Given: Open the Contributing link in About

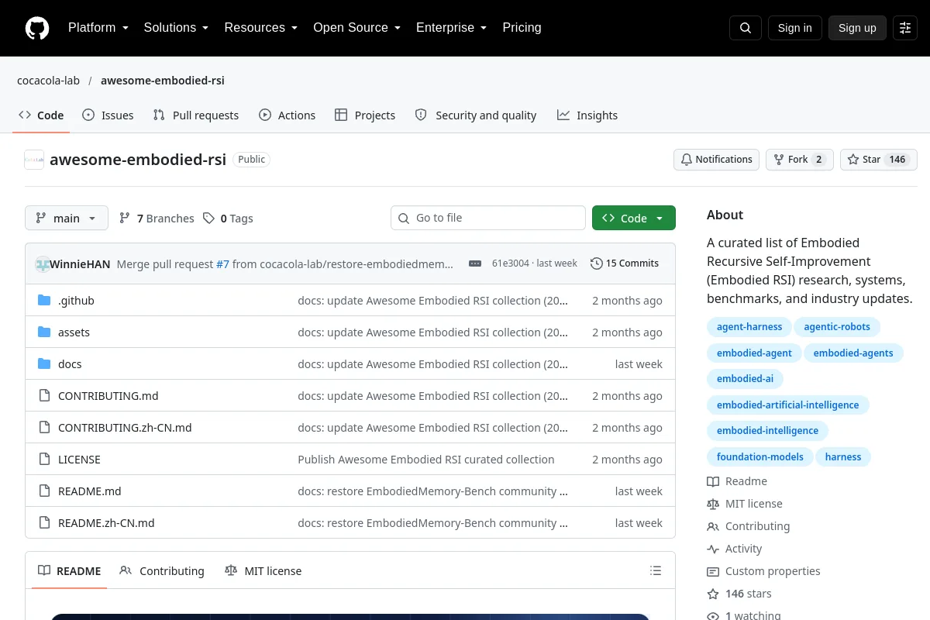Looking at the screenshot, I should click(749, 526).
